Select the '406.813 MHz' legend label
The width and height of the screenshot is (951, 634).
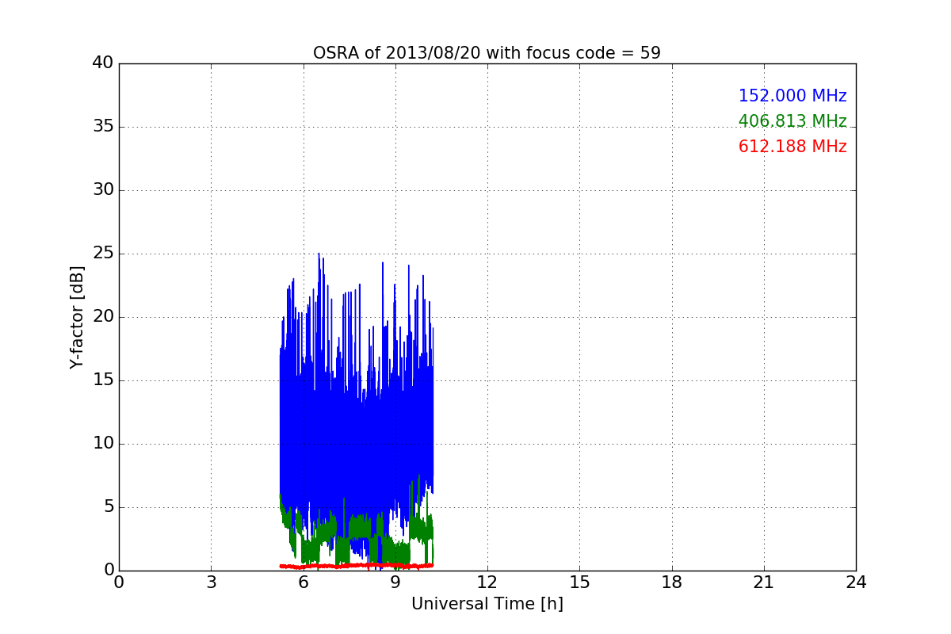pyautogui.click(x=792, y=121)
